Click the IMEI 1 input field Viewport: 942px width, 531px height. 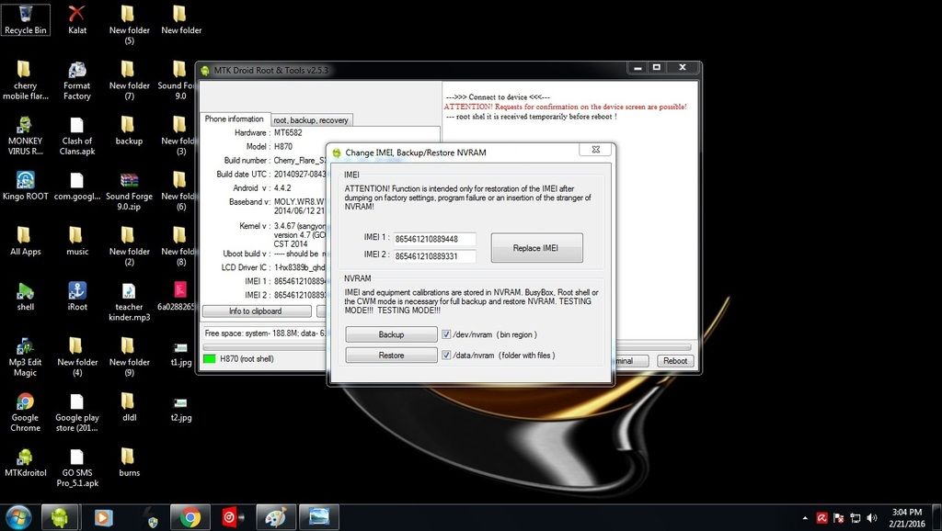coord(433,239)
